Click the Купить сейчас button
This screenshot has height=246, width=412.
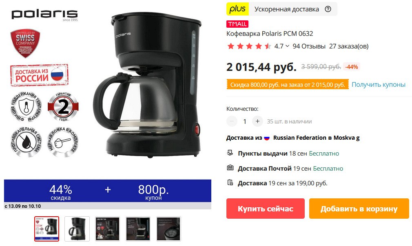pos(266,209)
